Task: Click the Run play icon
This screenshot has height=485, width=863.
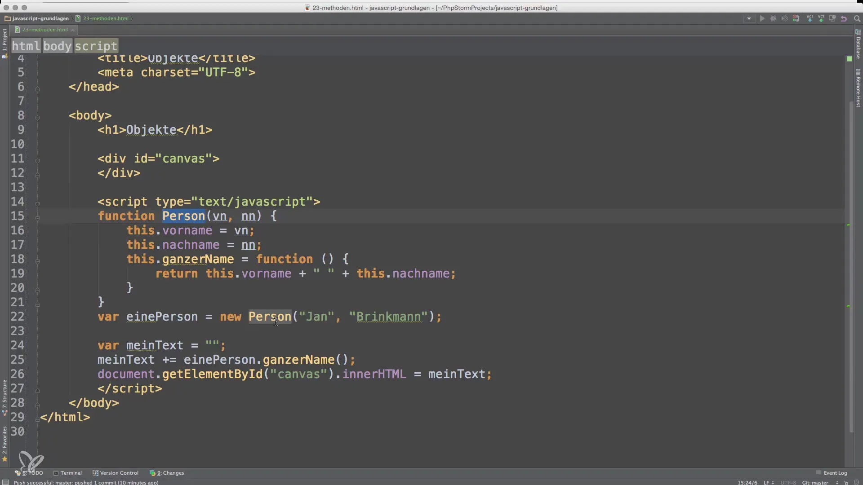Action: 762,19
